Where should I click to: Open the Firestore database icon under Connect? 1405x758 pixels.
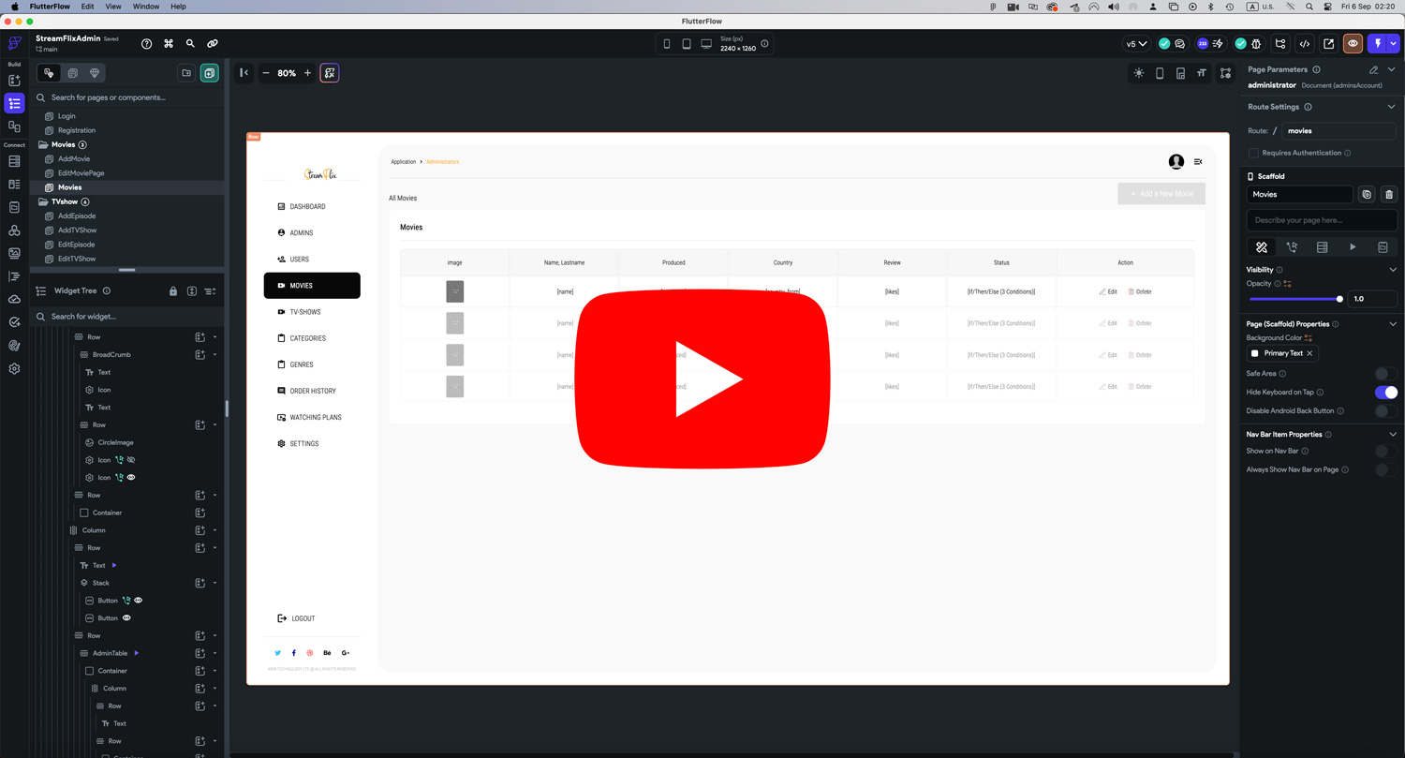(14, 161)
